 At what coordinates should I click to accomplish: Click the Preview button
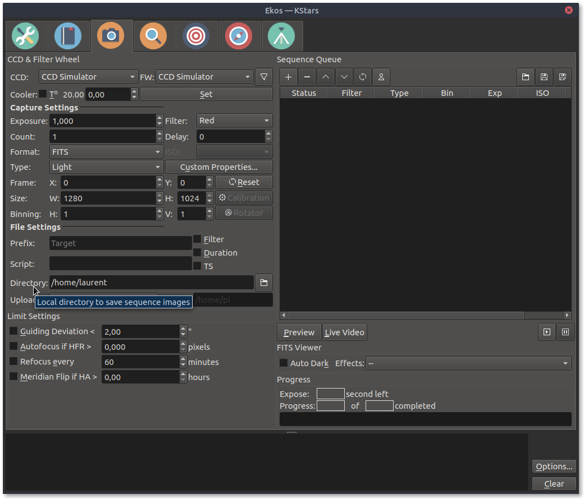[299, 332]
